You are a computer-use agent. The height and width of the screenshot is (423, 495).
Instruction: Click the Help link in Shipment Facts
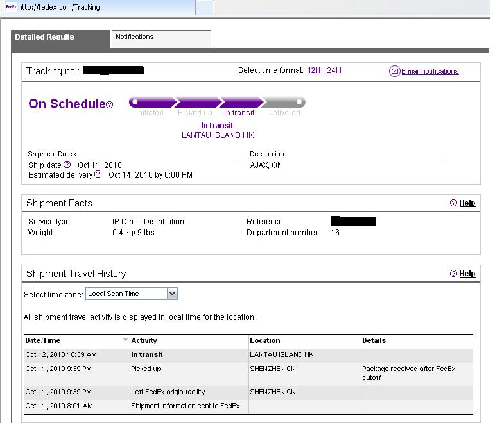[467, 203]
